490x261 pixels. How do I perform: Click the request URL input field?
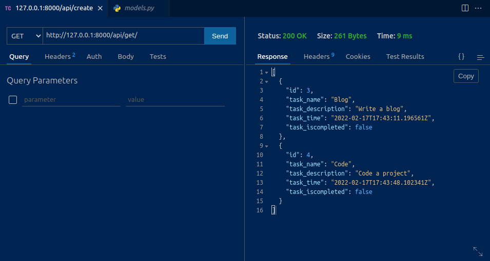coord(123,36)
